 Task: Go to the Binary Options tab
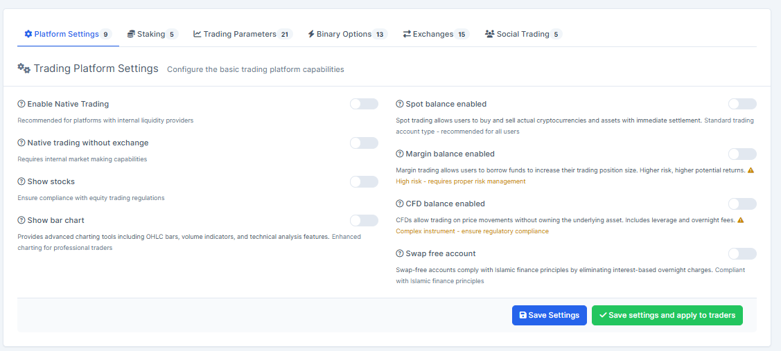[x=346, y=34]
